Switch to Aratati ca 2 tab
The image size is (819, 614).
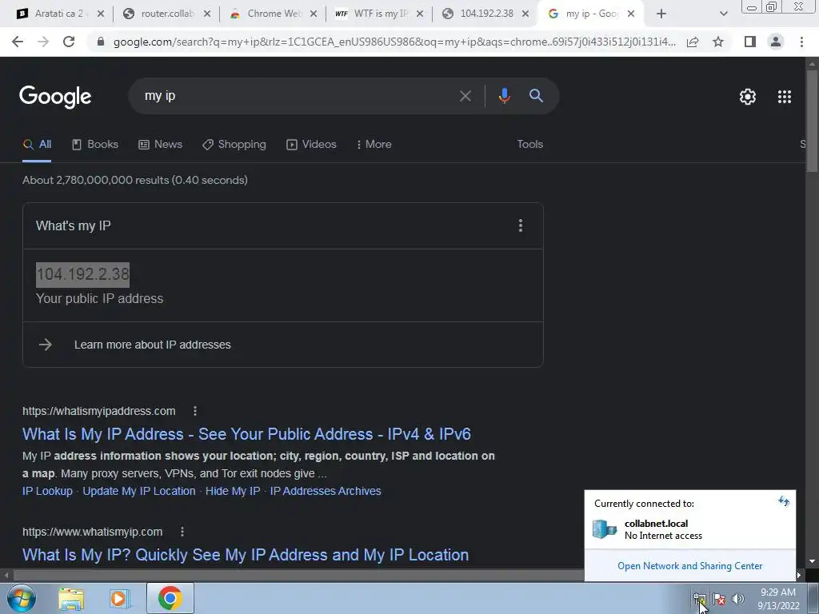(58, 14)
